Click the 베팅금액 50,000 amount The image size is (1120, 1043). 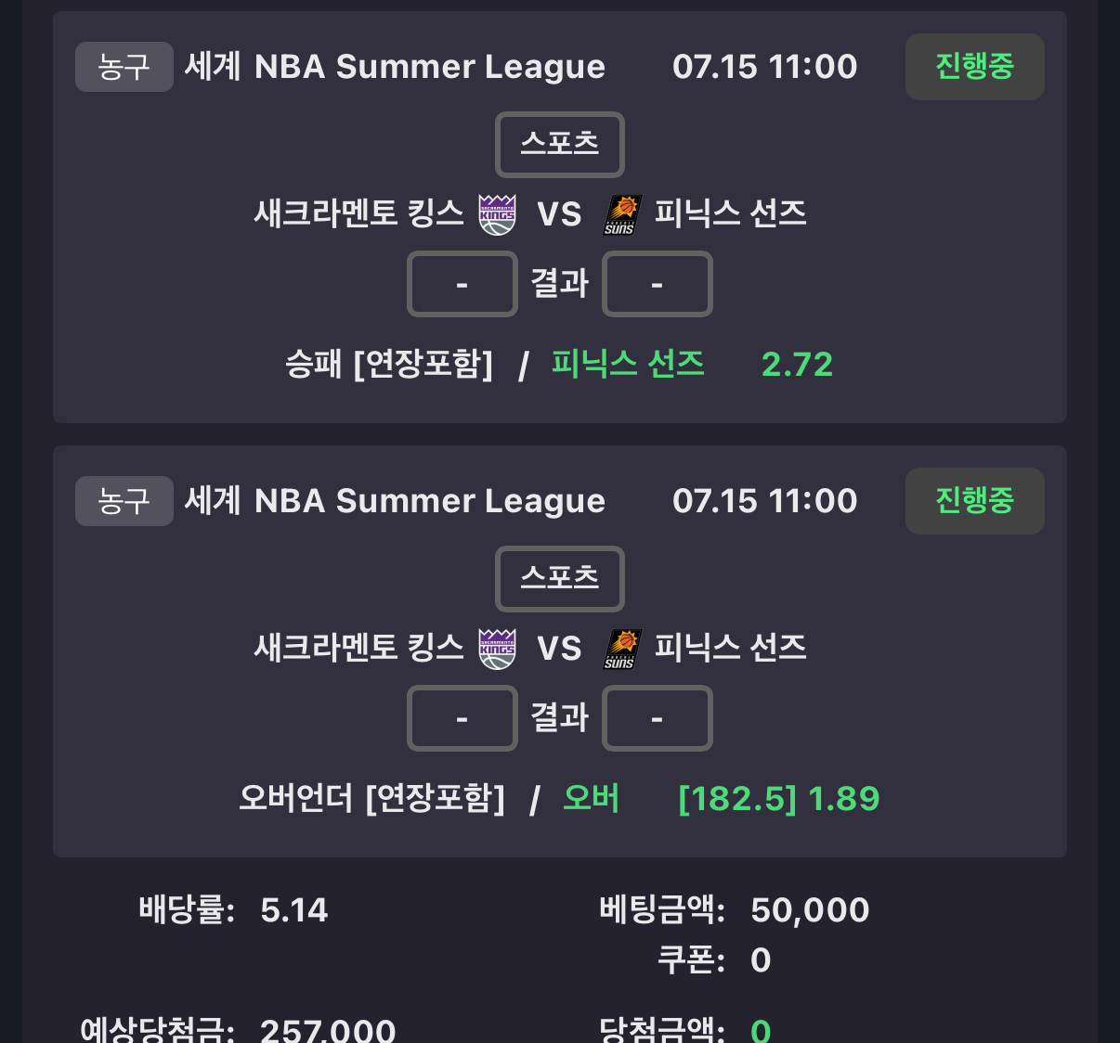[735, 910]
